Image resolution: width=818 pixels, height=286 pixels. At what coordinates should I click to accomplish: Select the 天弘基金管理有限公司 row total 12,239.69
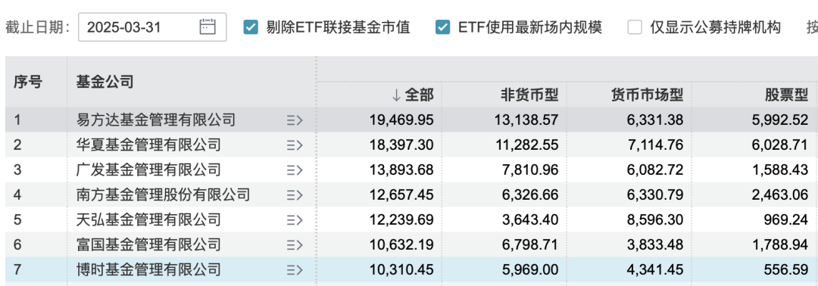(x=401, y=220)
